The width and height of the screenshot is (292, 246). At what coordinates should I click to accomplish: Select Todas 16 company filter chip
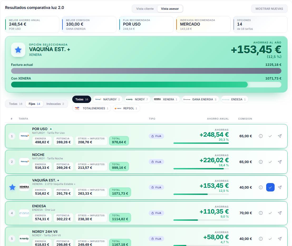point(82,99)
